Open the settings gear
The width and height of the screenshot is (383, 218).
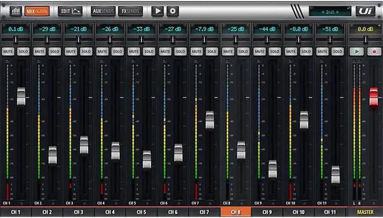click(173, 11)
